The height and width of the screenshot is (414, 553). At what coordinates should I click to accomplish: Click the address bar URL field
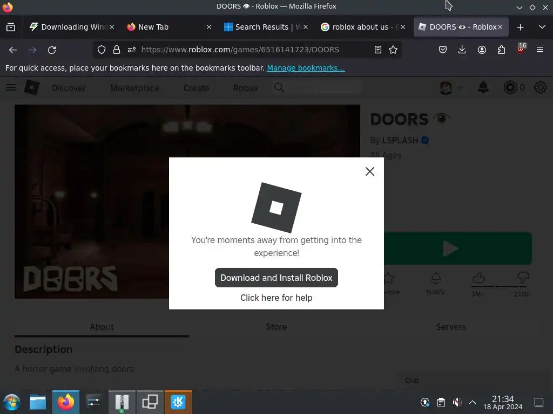[x=247, y=50]
